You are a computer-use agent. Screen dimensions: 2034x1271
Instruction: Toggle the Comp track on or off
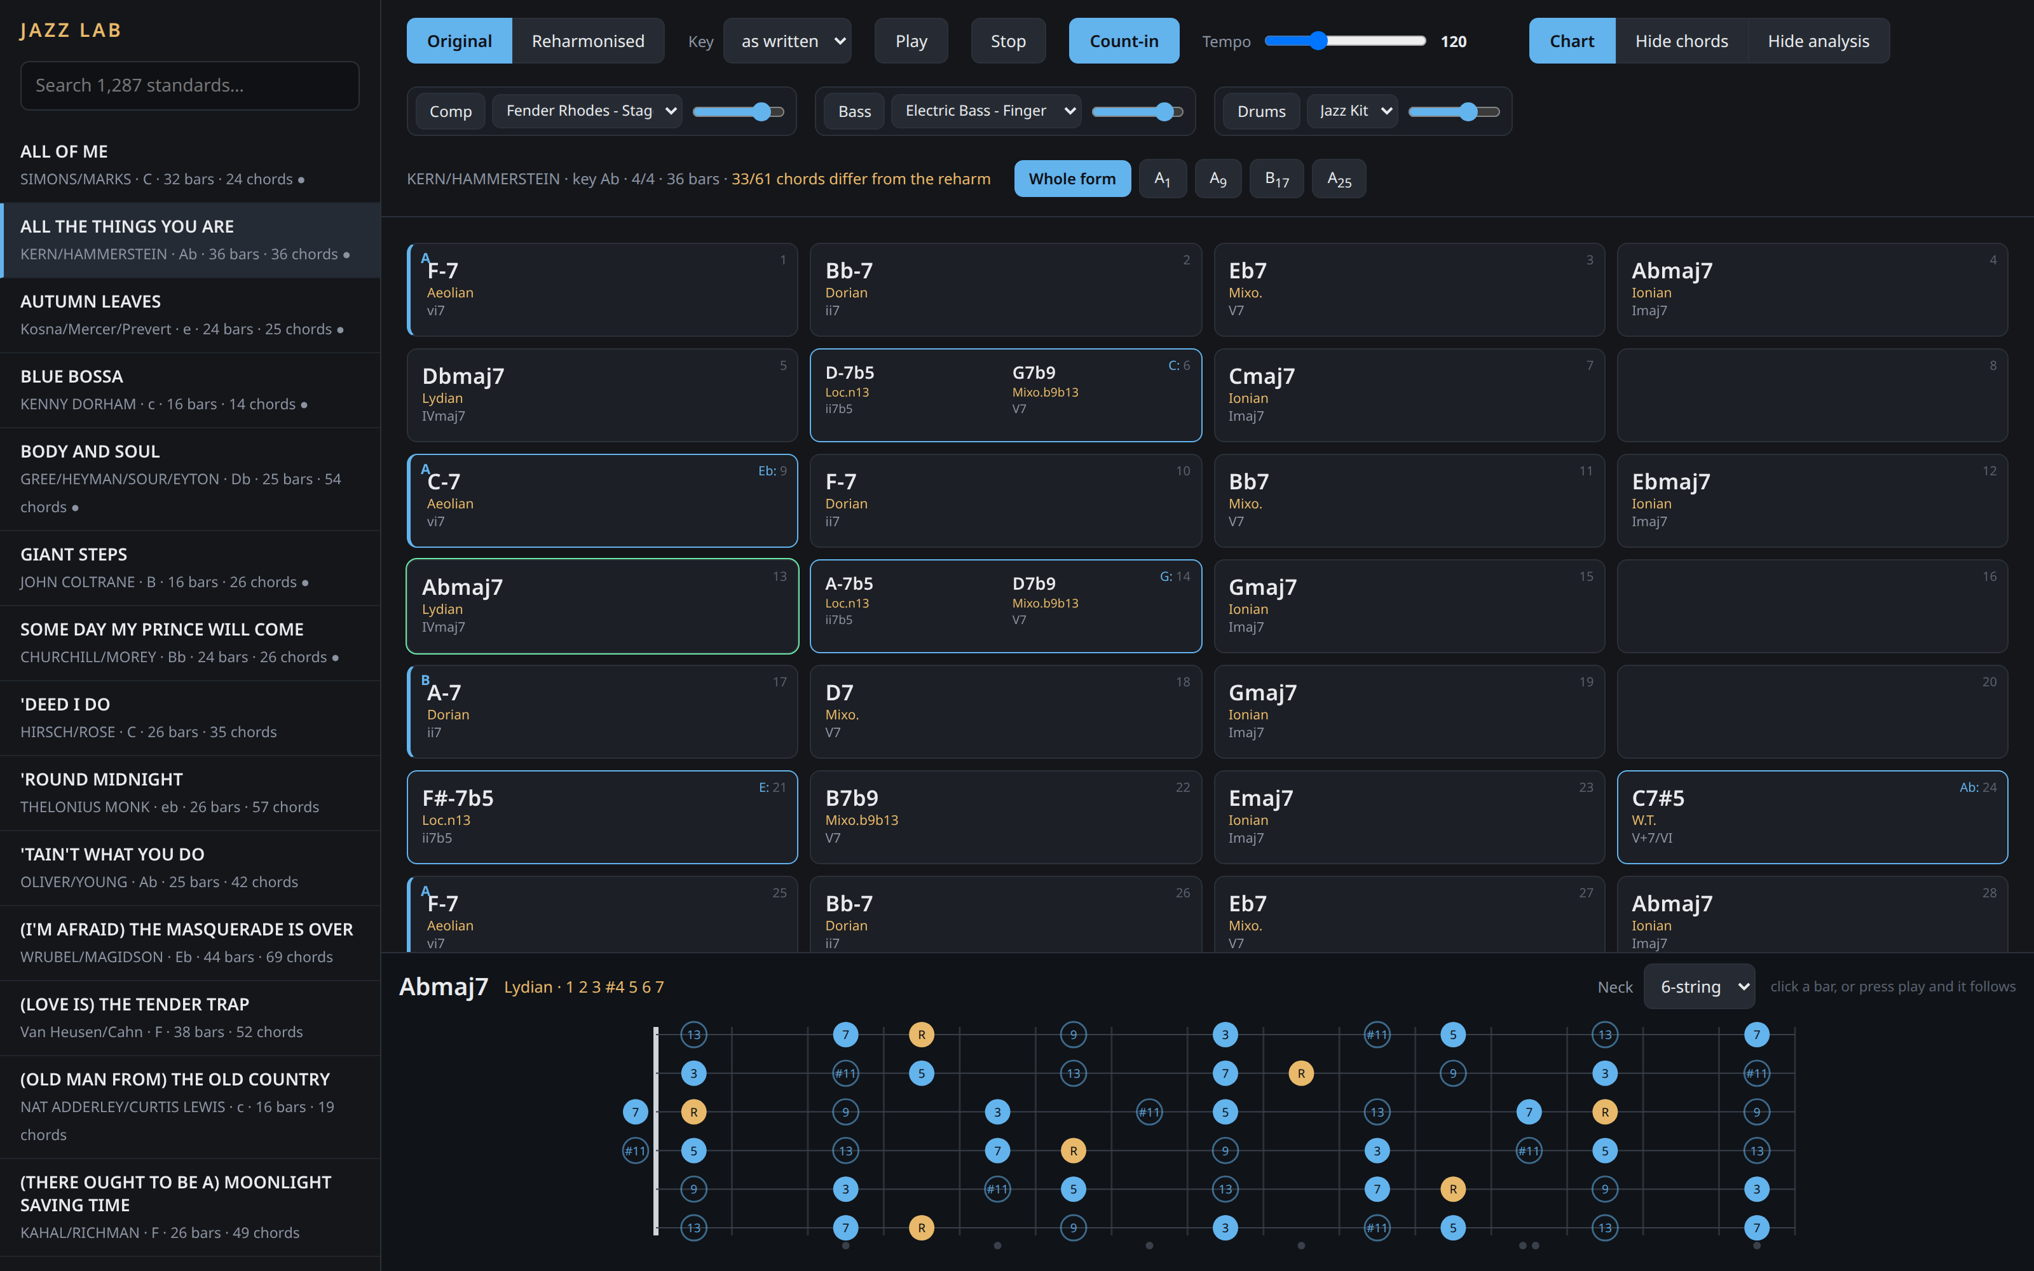(451, 111)
